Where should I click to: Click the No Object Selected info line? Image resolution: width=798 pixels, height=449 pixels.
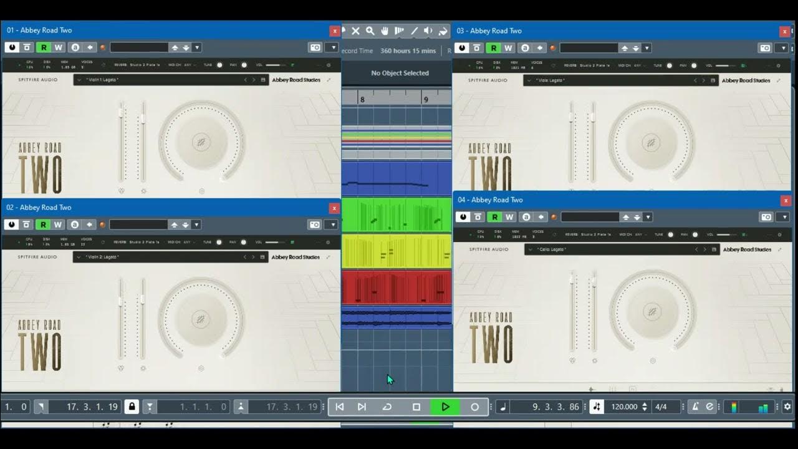pos(400,73)
